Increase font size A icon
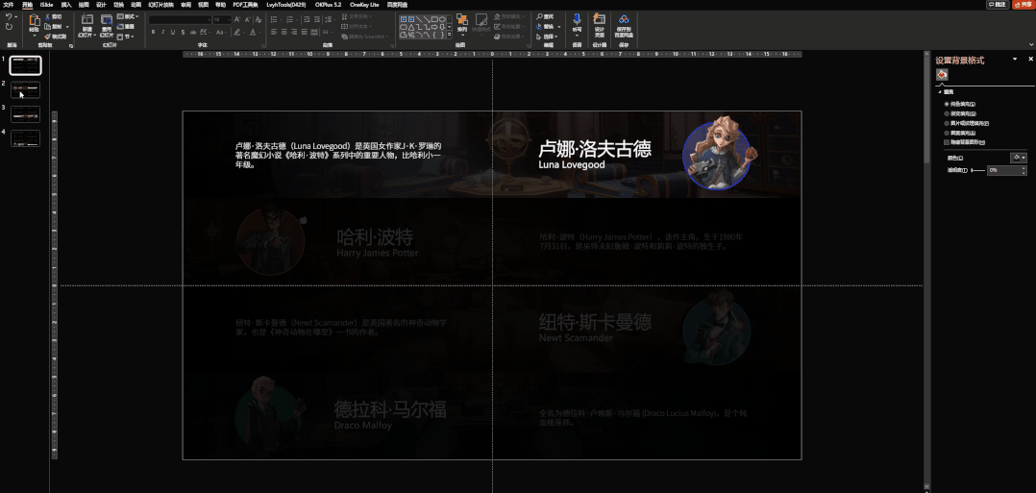 pos(236,20)
